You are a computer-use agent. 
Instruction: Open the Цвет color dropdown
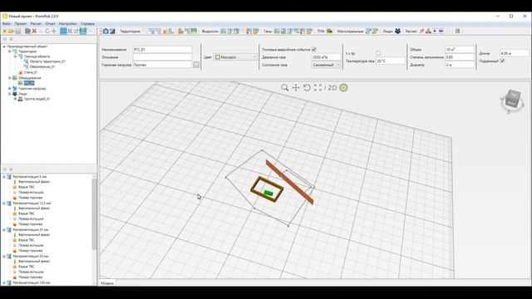[x=235, y=57]
